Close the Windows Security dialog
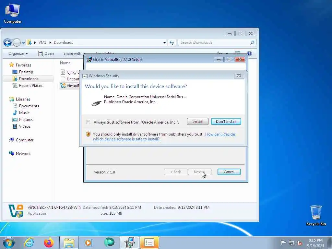332x249 pixels. [x=239, y=76]
